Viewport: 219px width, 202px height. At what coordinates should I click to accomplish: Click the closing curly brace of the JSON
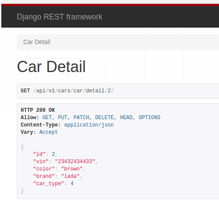[x=22, y=191]
